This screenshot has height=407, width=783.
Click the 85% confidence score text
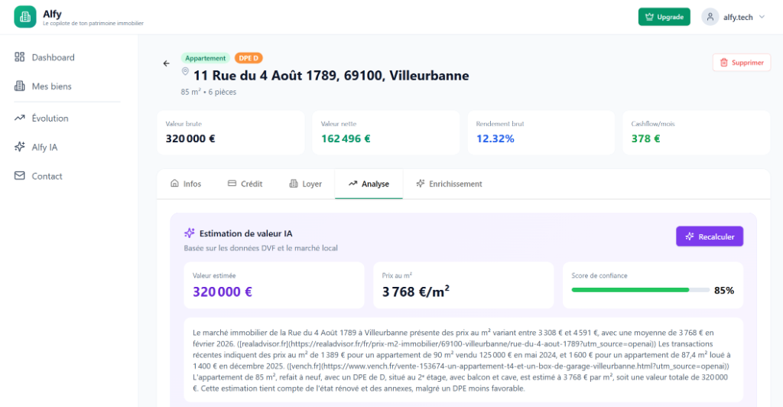point(724,291)
